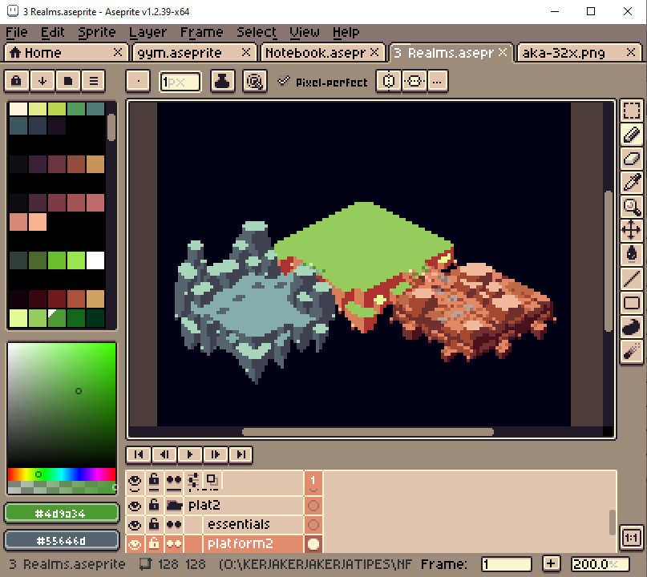Select the Rectangular Marquee tool
This screenshot has width=647, height=577.
point(631,111)
